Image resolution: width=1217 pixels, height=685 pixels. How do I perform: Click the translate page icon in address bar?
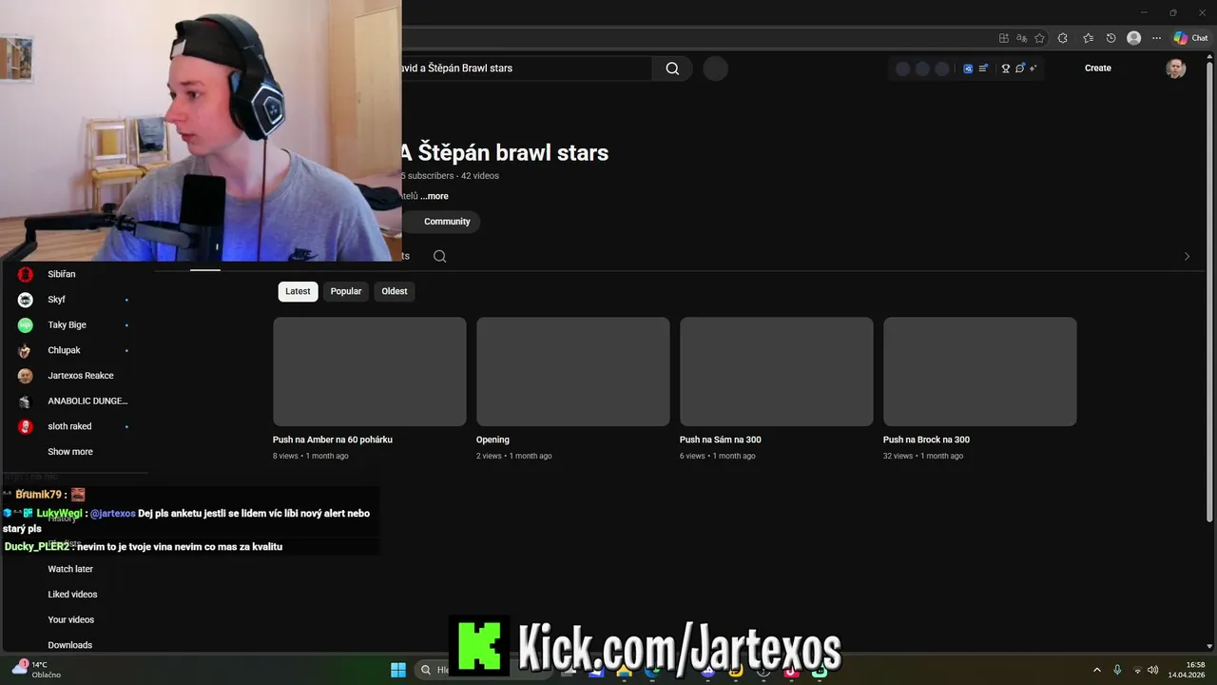tap(1021, 38)
